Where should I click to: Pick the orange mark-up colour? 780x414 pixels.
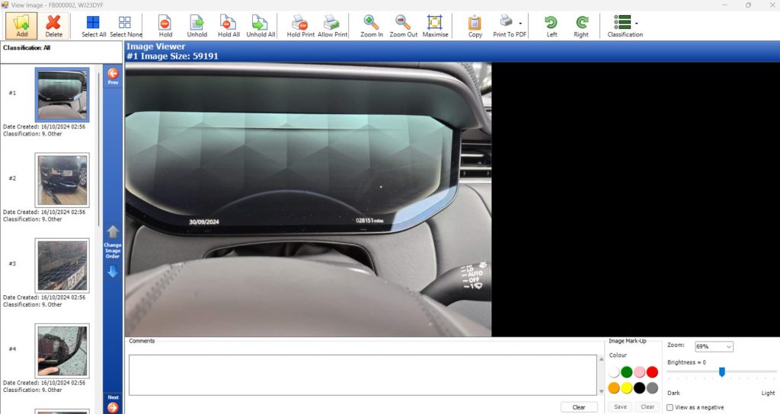614,387
